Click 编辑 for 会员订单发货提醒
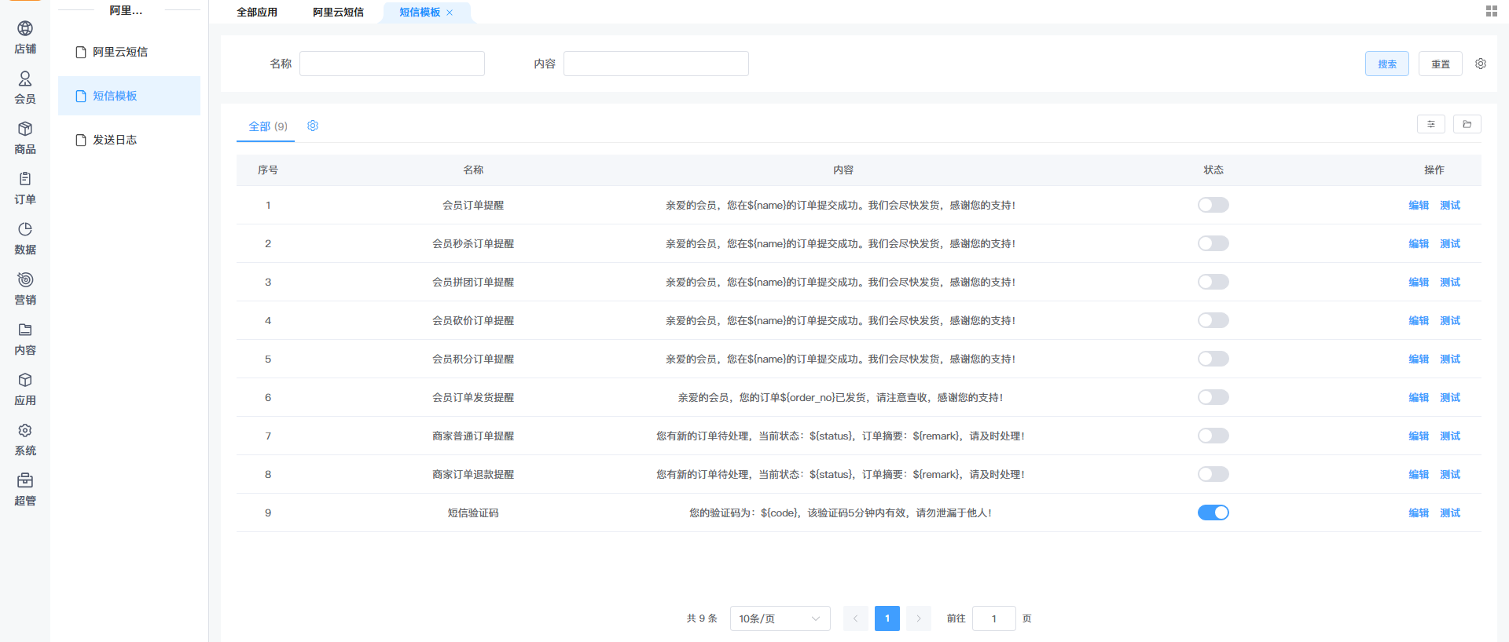The height and width of the screenshot is (642, 1509). pyautogui.click(x=1419, y=397)
